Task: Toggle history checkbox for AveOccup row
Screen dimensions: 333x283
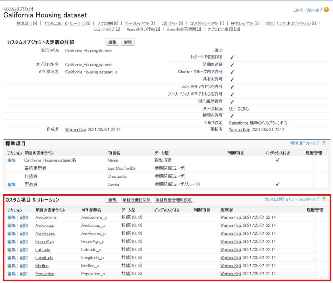Action: point(315,225)
